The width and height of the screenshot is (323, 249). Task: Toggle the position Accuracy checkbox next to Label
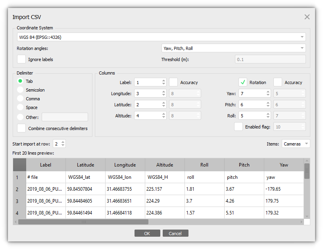(173, 82)
